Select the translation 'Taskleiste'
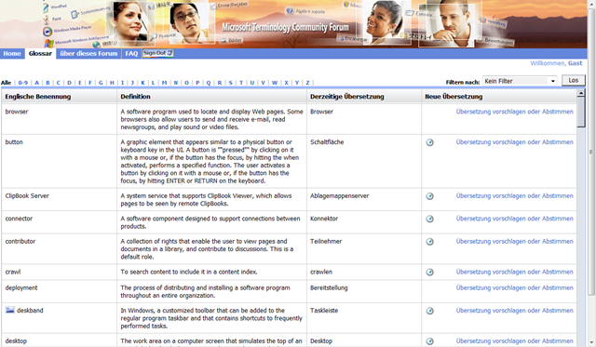Image resolution: width=596 pixels, height=347 pixels. point(324,311)
